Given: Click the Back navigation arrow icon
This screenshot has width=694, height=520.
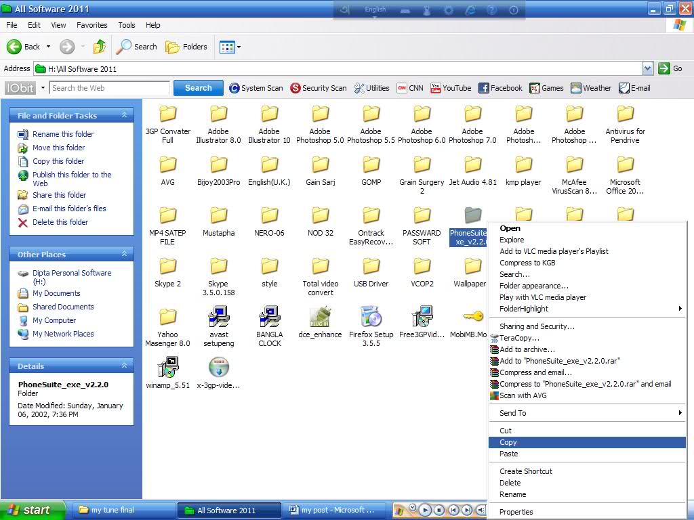Looking at the screenshot, I should click(14, 47).
